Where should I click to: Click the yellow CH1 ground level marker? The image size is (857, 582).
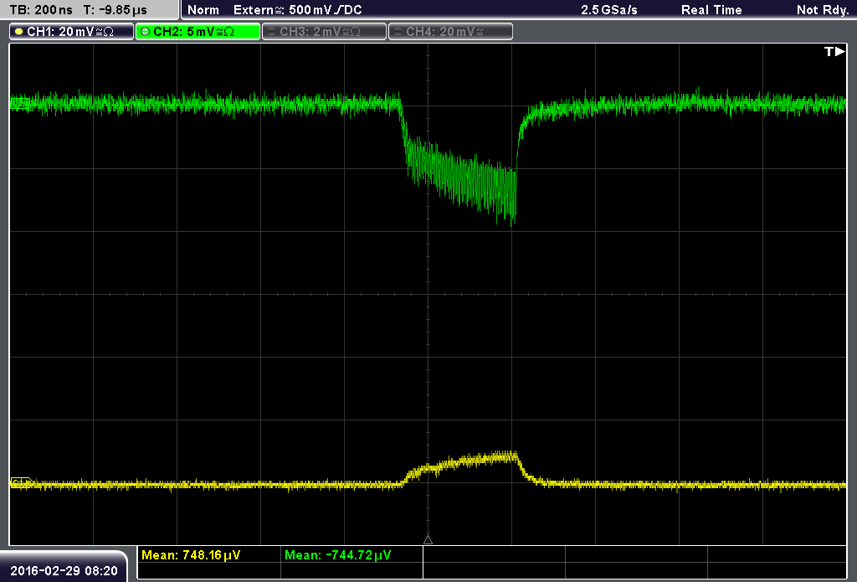point(22,482)
